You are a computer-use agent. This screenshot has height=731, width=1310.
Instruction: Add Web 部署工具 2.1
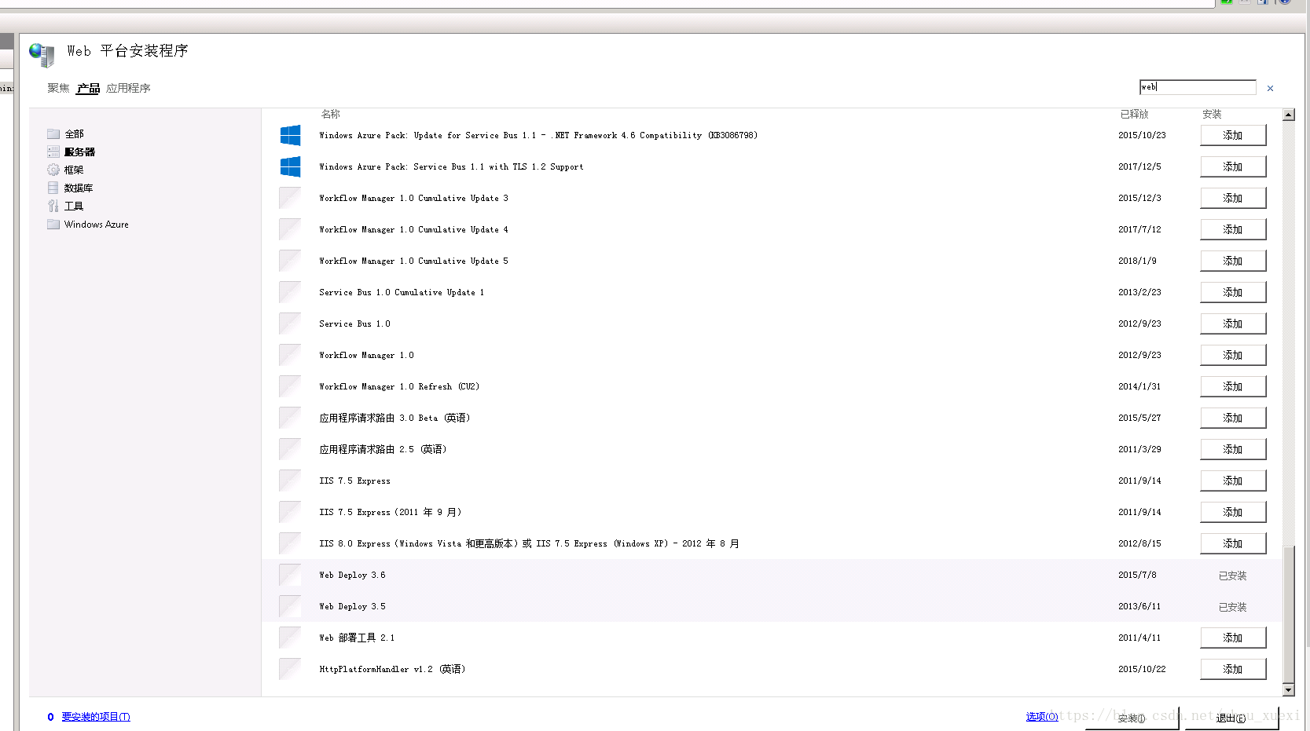point(1233,638)
